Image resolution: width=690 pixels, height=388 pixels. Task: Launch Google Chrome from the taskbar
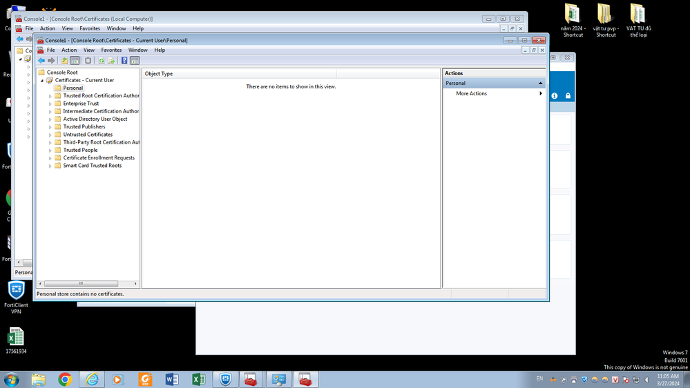pos(65,379)
